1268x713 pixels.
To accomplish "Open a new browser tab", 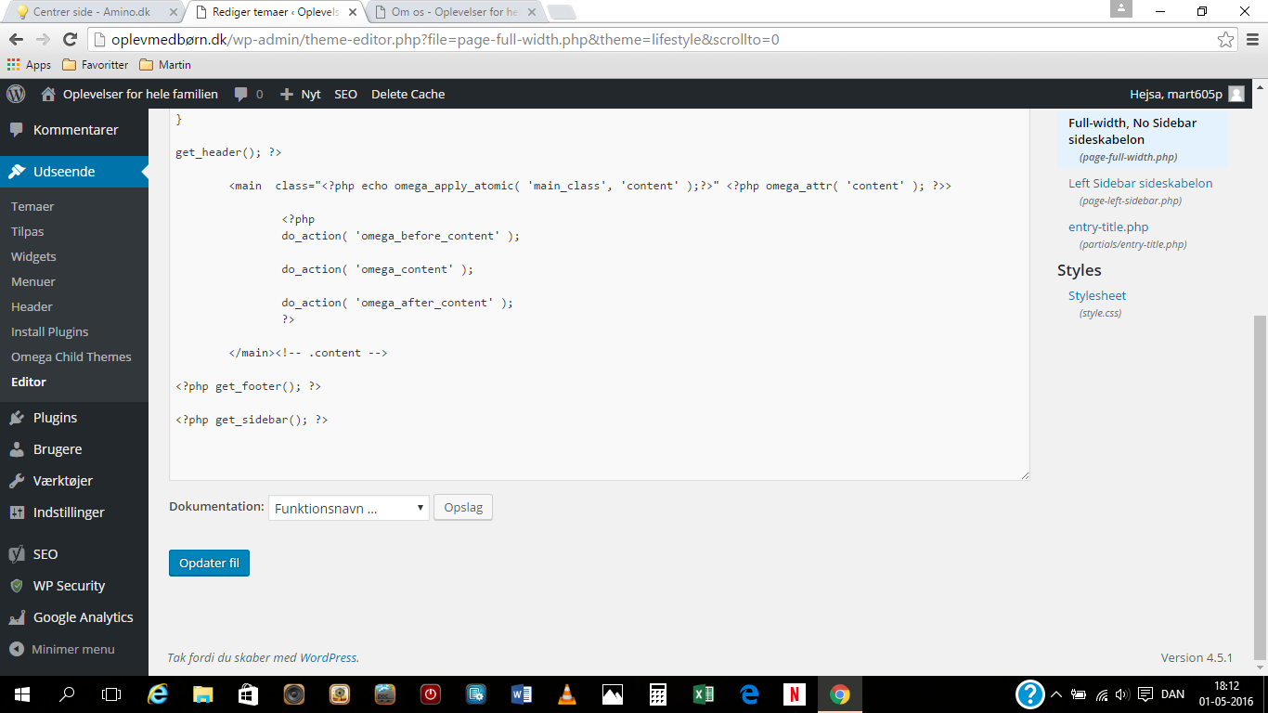I will (561, 12).
